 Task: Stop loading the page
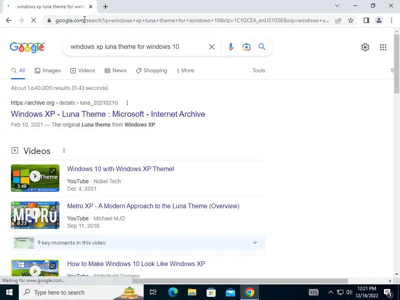(x=34, y=20)
